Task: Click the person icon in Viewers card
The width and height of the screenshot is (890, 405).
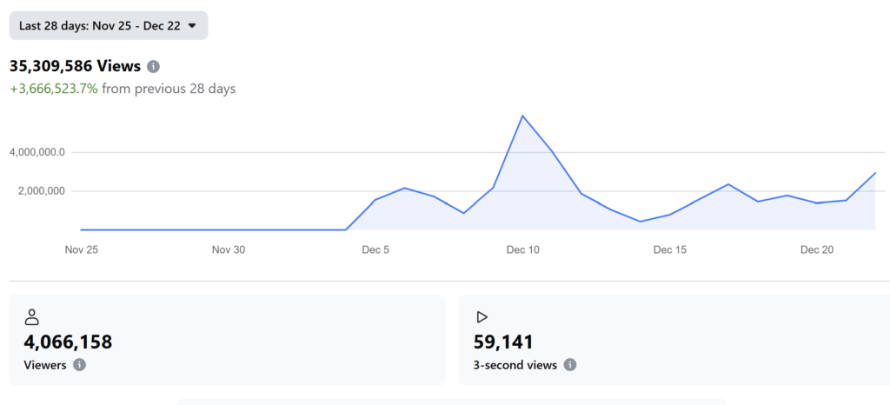Action: 32,317
